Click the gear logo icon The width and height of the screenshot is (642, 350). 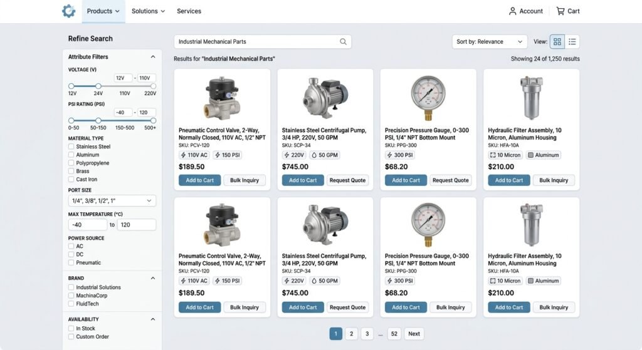coord(69,11)
